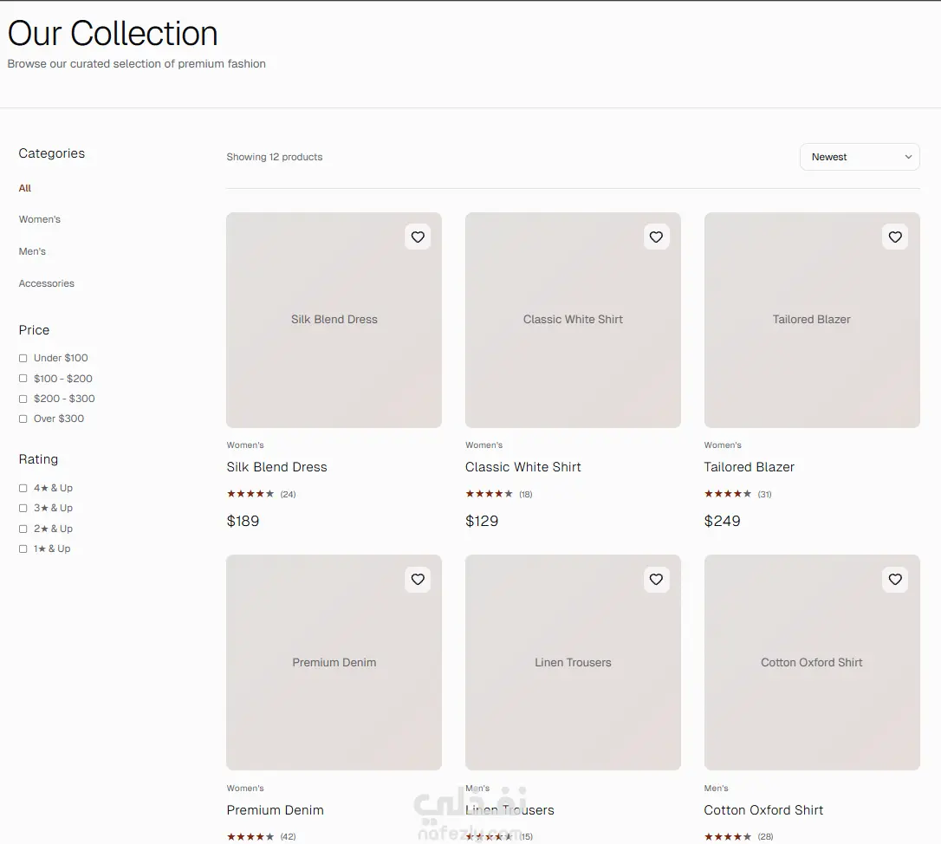Select the Over $300 price checkbox

23,419
